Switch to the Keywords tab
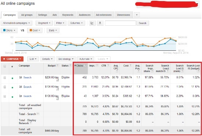 (x=68, y=15)
